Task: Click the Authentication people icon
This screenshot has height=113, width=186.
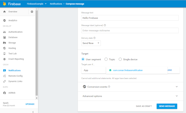Action: (5, 32)
